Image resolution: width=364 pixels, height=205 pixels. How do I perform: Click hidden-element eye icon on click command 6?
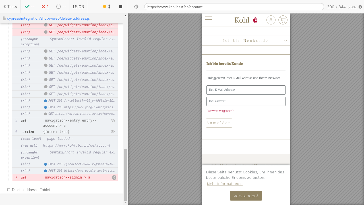pyautogui.click(x=113, y=132)
